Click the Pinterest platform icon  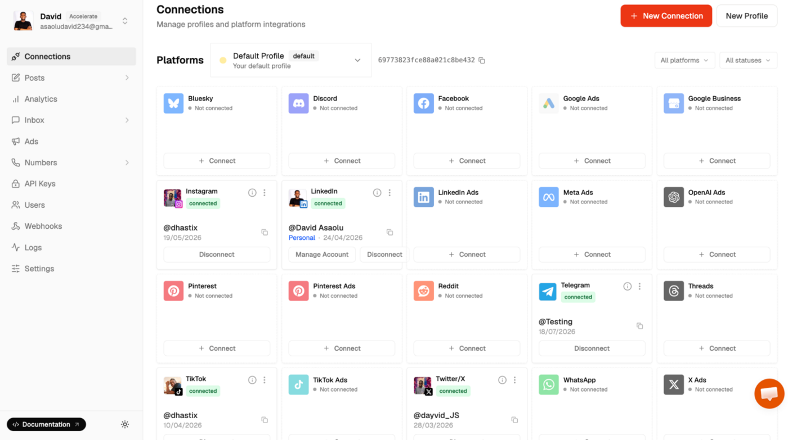pyautogui.click(x=173, y=291)
